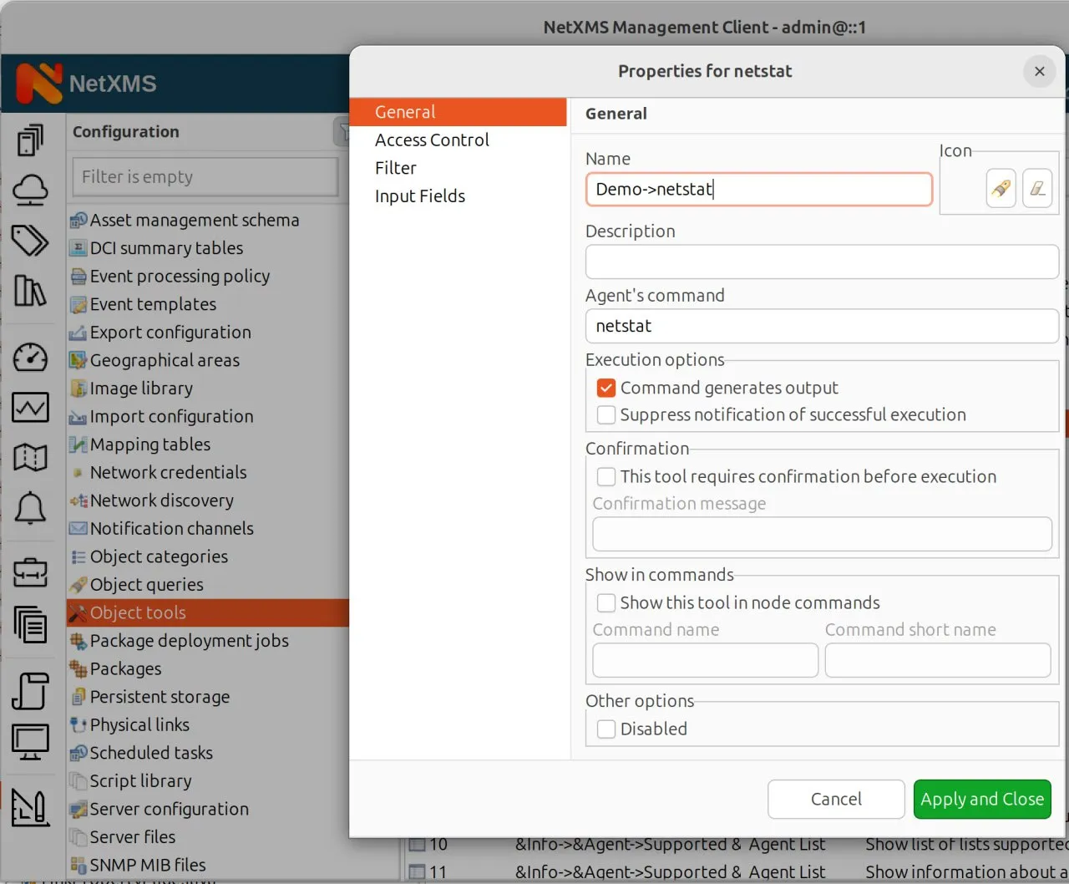Open the Network Maps perspective using the map icon
The image size is (1069, 884).
pyautogui.click(x=31, y=457)
